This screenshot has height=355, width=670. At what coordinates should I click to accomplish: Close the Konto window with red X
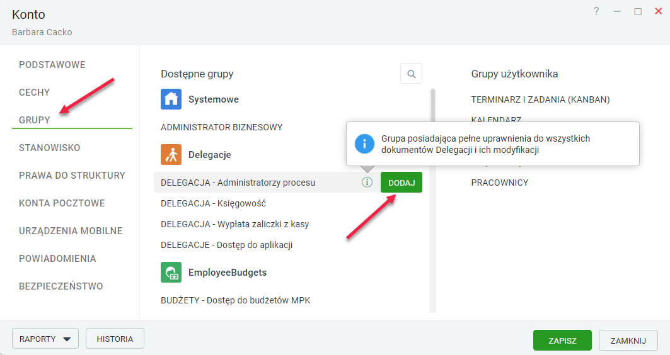click(659, 11)
